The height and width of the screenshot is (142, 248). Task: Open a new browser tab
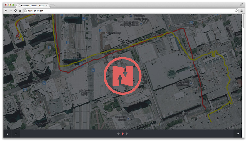pos(52,6)
